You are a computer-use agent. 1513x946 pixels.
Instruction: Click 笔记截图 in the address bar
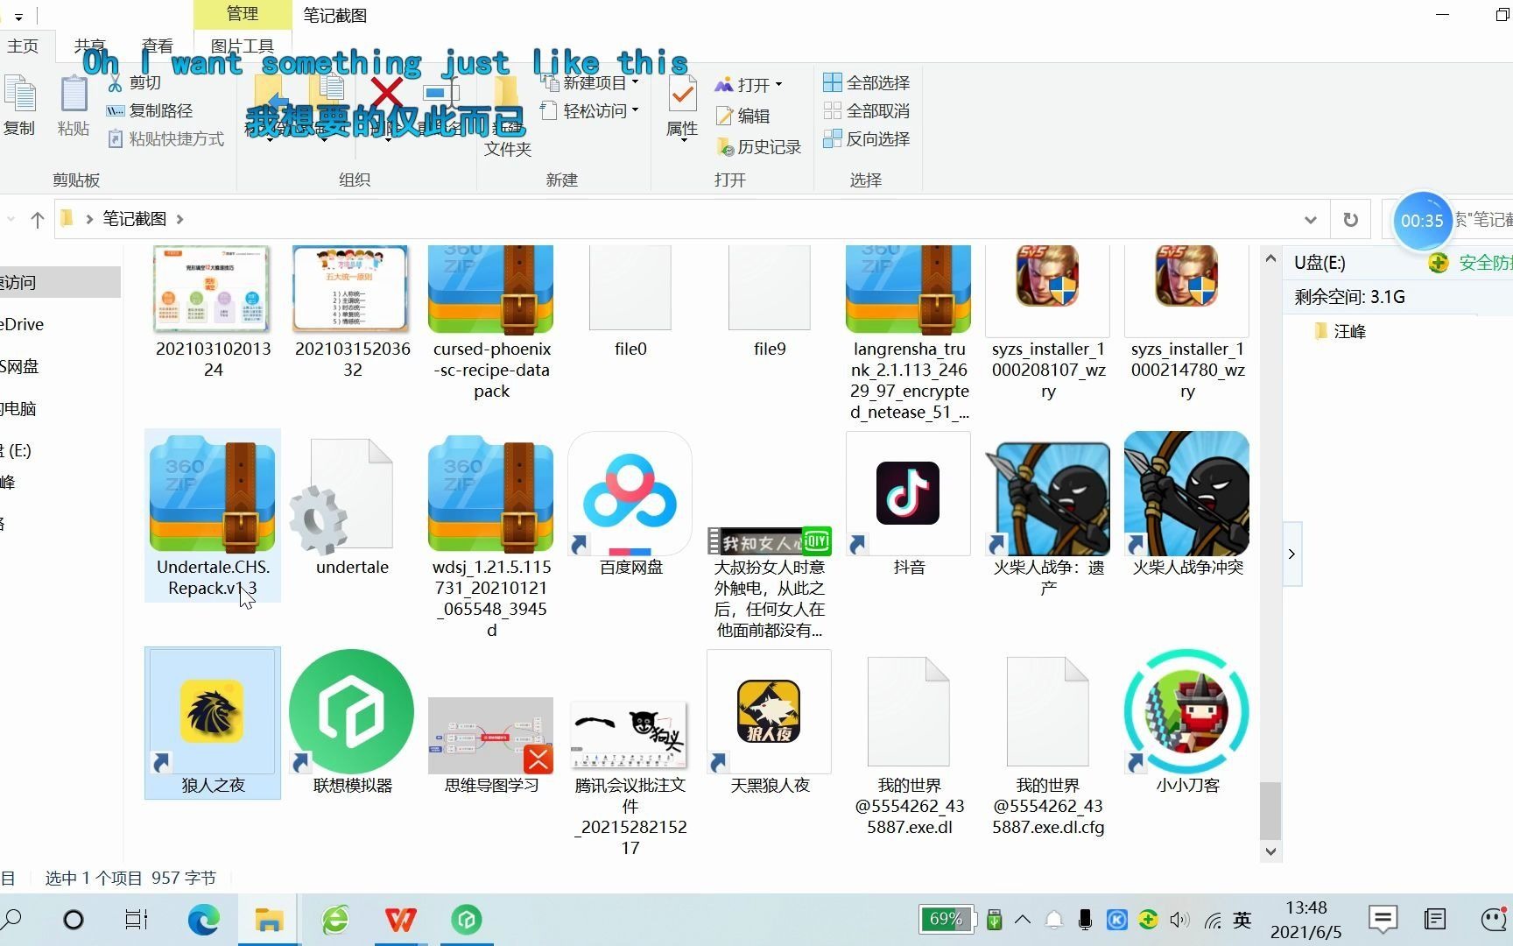tap(134, 219)
